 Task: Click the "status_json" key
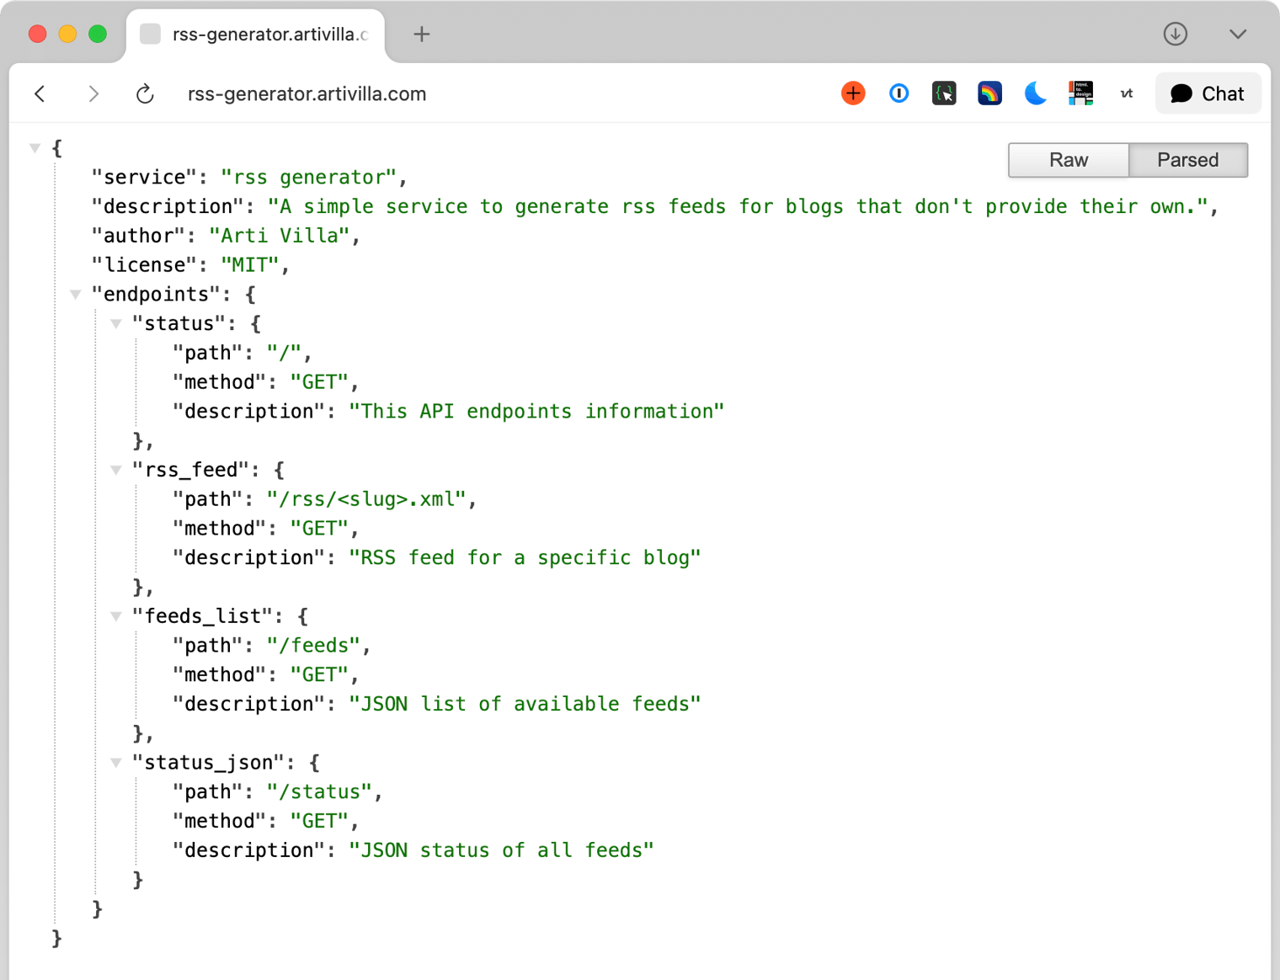click(208, 763)
